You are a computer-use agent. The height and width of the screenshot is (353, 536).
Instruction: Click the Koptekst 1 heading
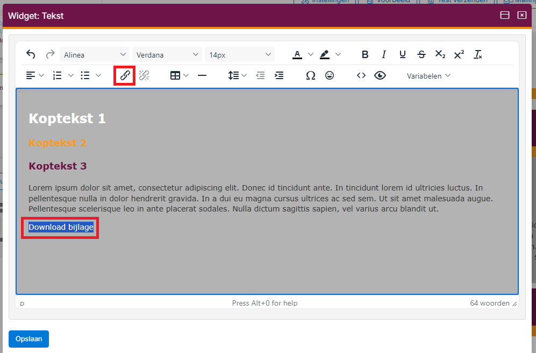tap(67, 119)
